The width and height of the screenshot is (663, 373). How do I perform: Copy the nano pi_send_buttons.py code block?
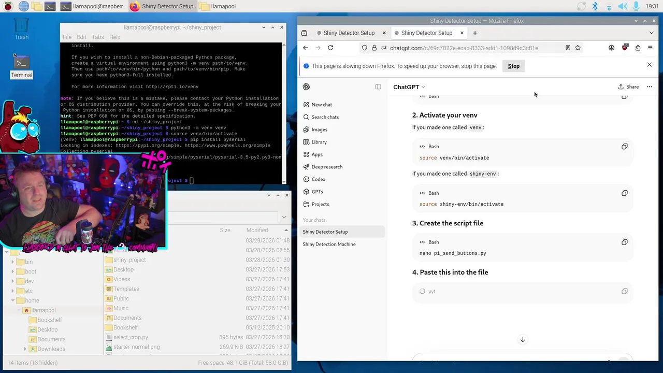624,242
